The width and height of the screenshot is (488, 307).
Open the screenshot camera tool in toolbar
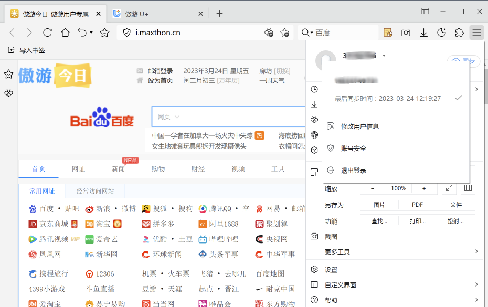tap(406, 33)
